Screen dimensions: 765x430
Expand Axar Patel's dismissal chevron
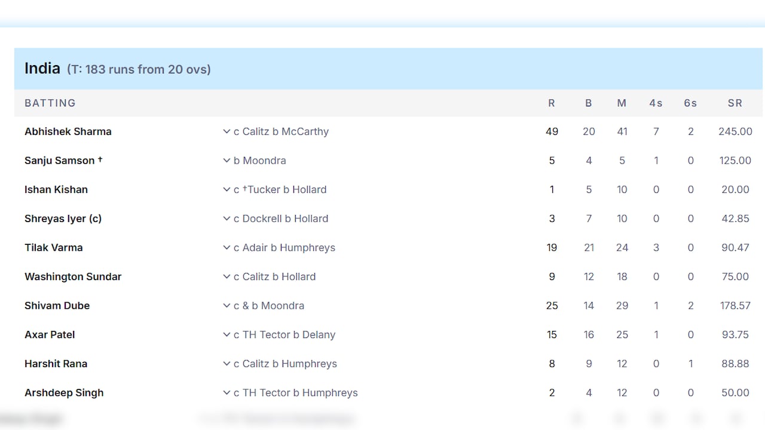pos(227,335)
